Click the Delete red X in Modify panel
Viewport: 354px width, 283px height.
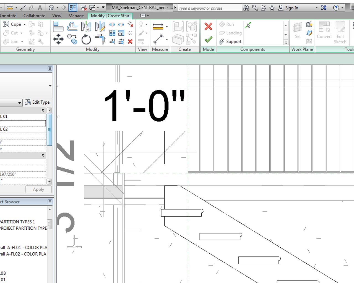pyautogui.click(x=130, y=41)
